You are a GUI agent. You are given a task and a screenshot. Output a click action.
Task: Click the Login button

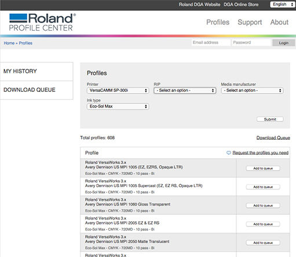[x=284, y=43]
